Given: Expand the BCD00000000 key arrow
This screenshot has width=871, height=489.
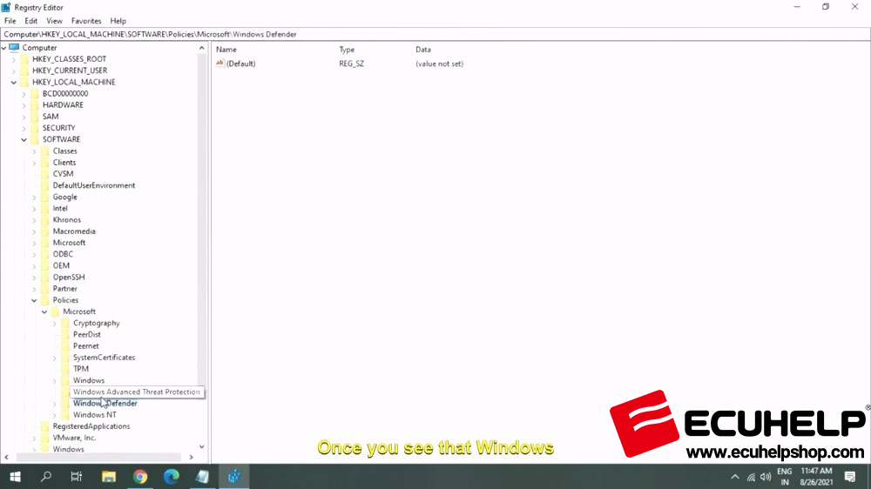Looking at the screenshot, I should (24, 94).
